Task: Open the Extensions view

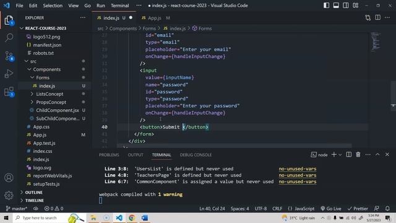Action: pos(9,92)
